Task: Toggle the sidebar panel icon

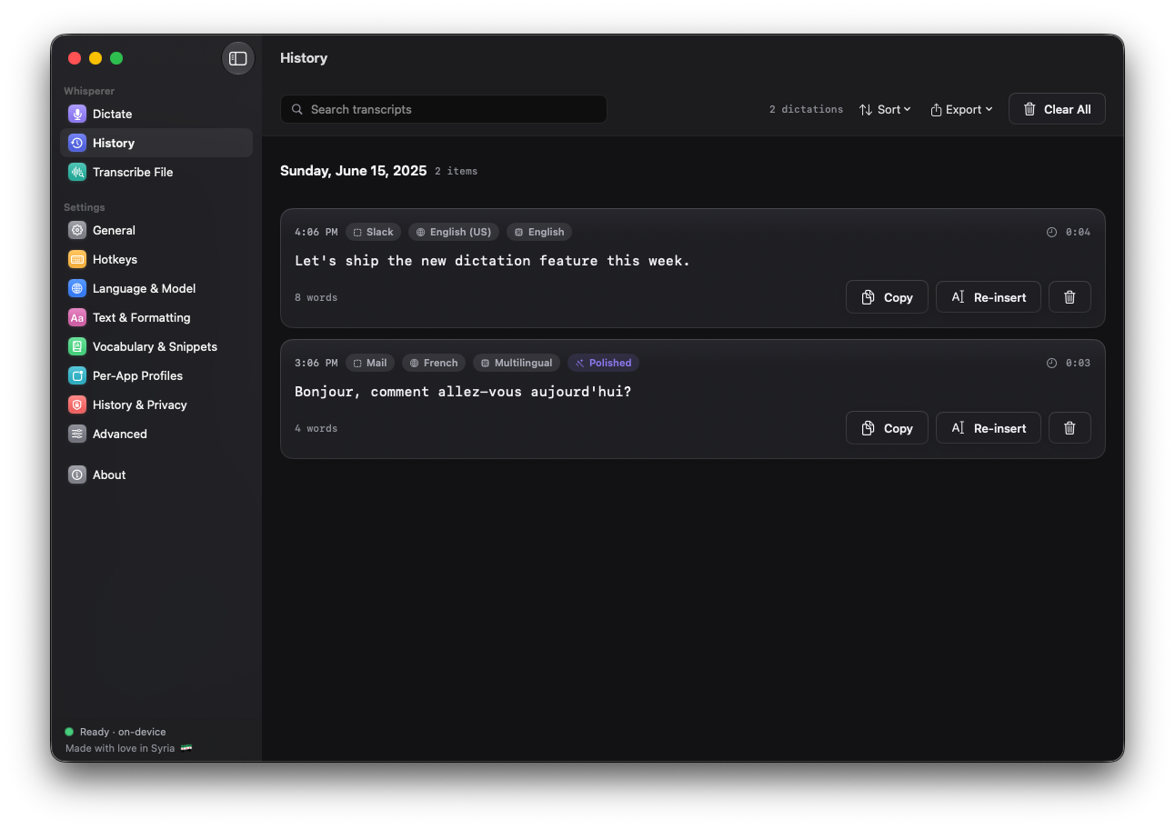Action: 238,58
